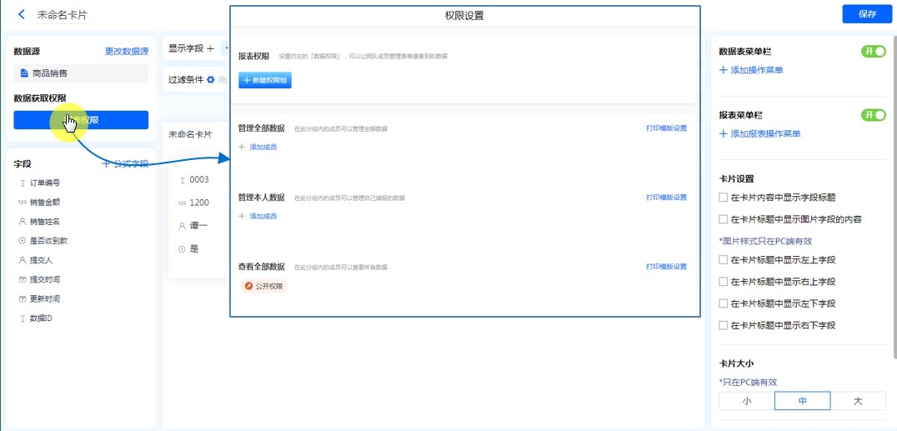Select the 小 card size option
897x431 pixels.
tap(746, 401)
